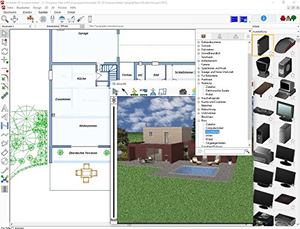Collapse the Büro tree node
This screenshot has width=300, height=229.
pyautogui.click(x=199, y=121)
